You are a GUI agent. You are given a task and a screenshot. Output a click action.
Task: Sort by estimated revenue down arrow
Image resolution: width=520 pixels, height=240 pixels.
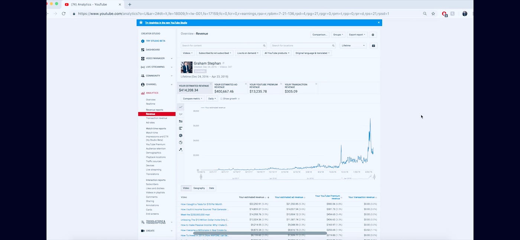[268, 197]
